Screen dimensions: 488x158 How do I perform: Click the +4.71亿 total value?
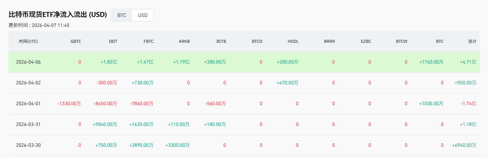click(x=468, y=62)
